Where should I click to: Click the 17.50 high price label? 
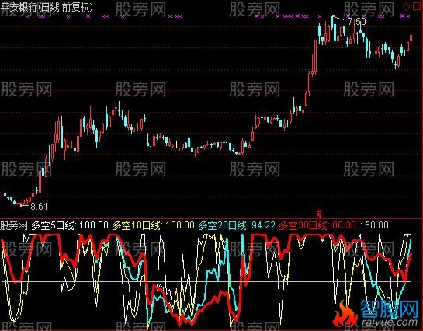coord(355,22)
